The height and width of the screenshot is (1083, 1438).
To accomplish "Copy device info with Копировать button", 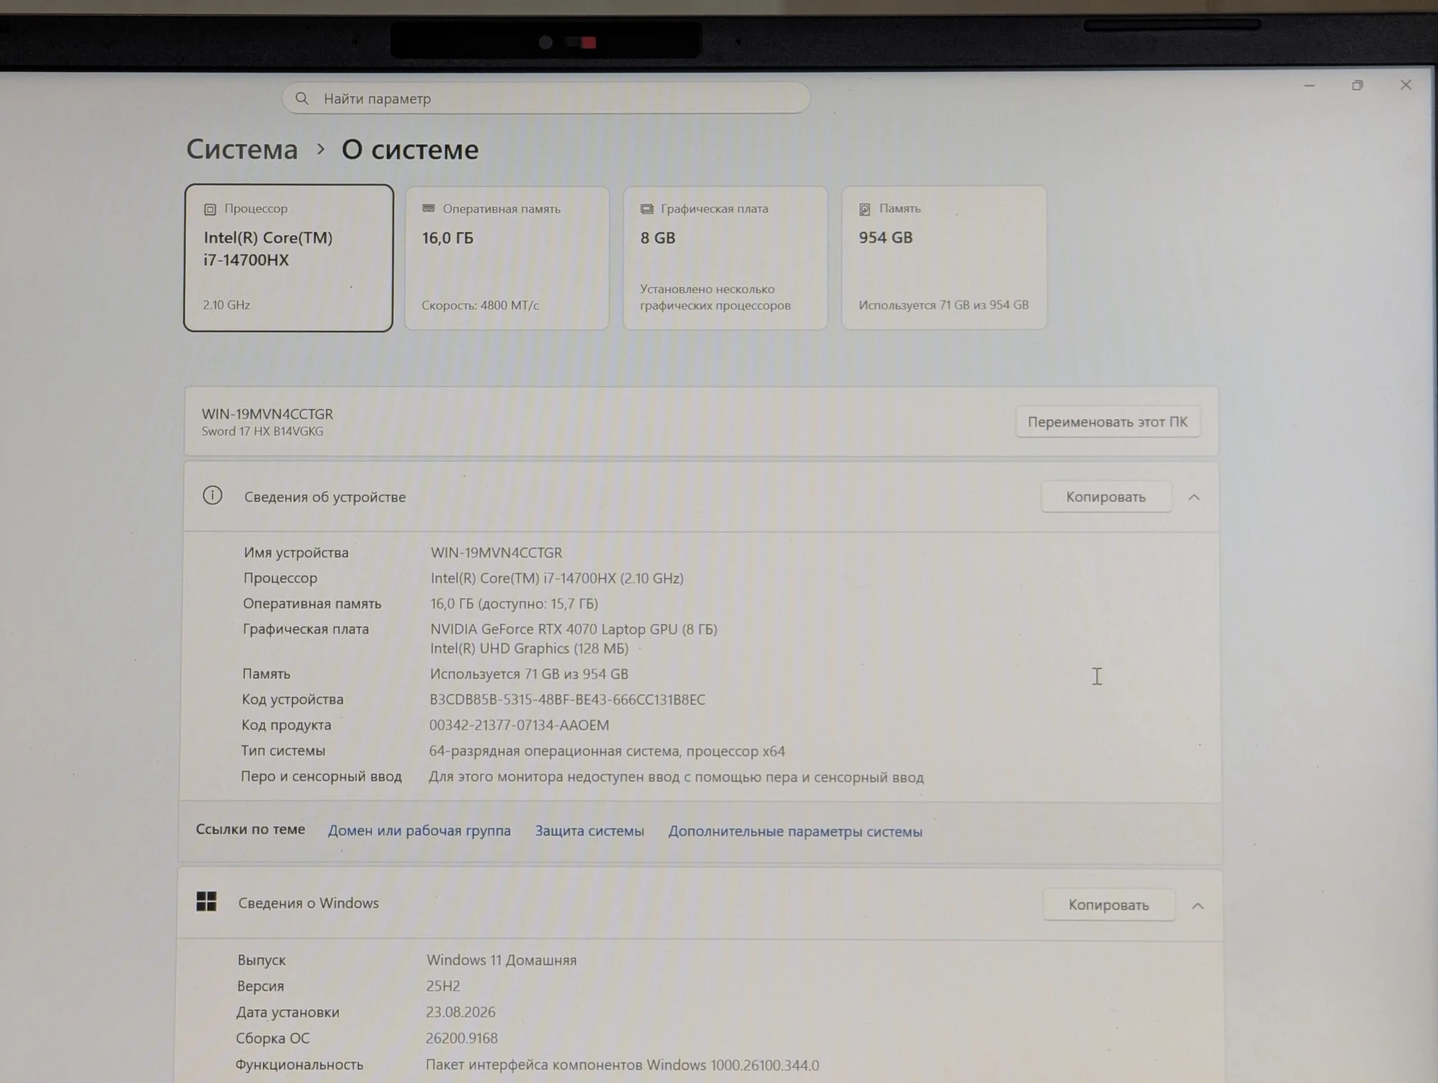I will pyautogui.click(x=1106, y=497).
